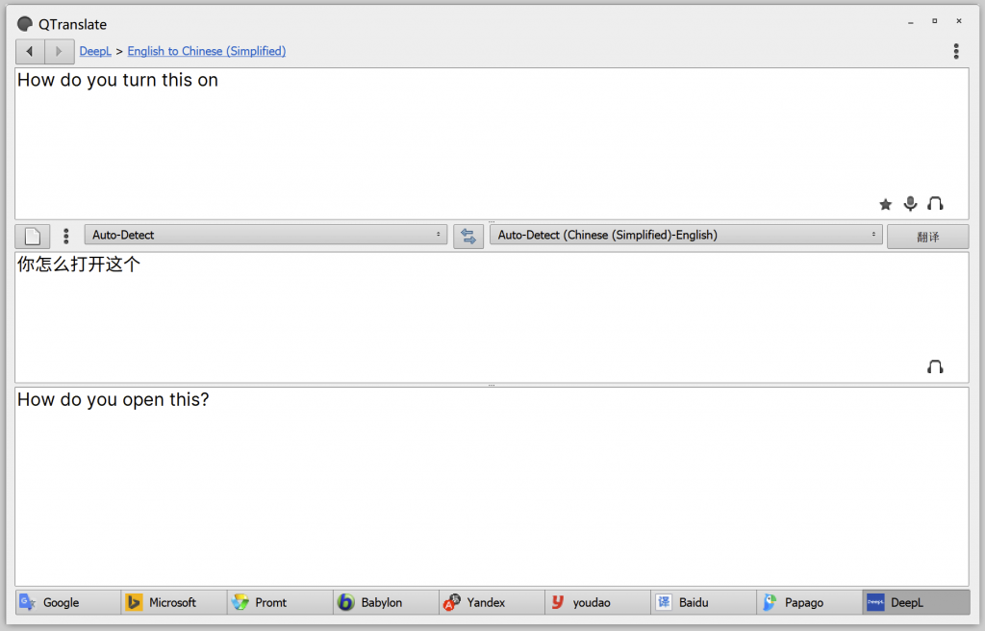Clear text with the blank page icon
Viewport: 985px width, 631px height.
tap(33, 236)
